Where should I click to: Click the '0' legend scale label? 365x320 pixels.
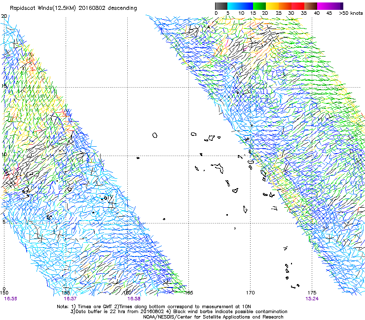[216, 13]
